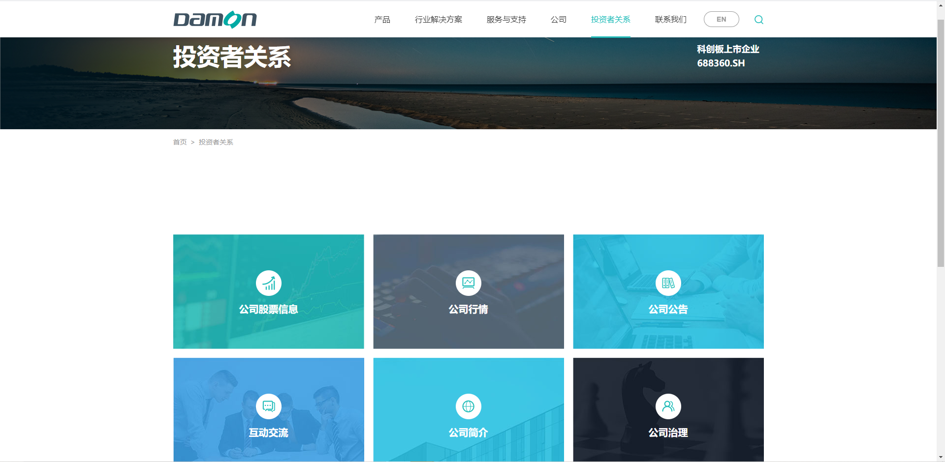Screen dimensions: 945x462
Task: Click the stock chart icon for 公司股票信息
Action: point(269,283)
